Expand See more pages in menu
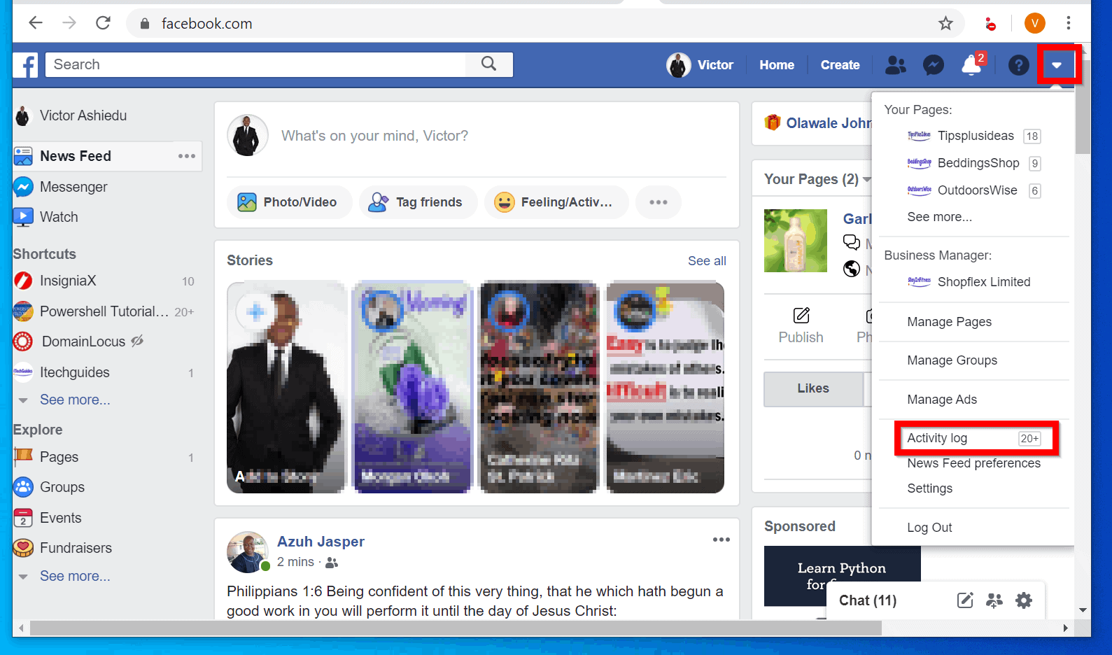This screenshot has width=1112, height=655. 939,217
